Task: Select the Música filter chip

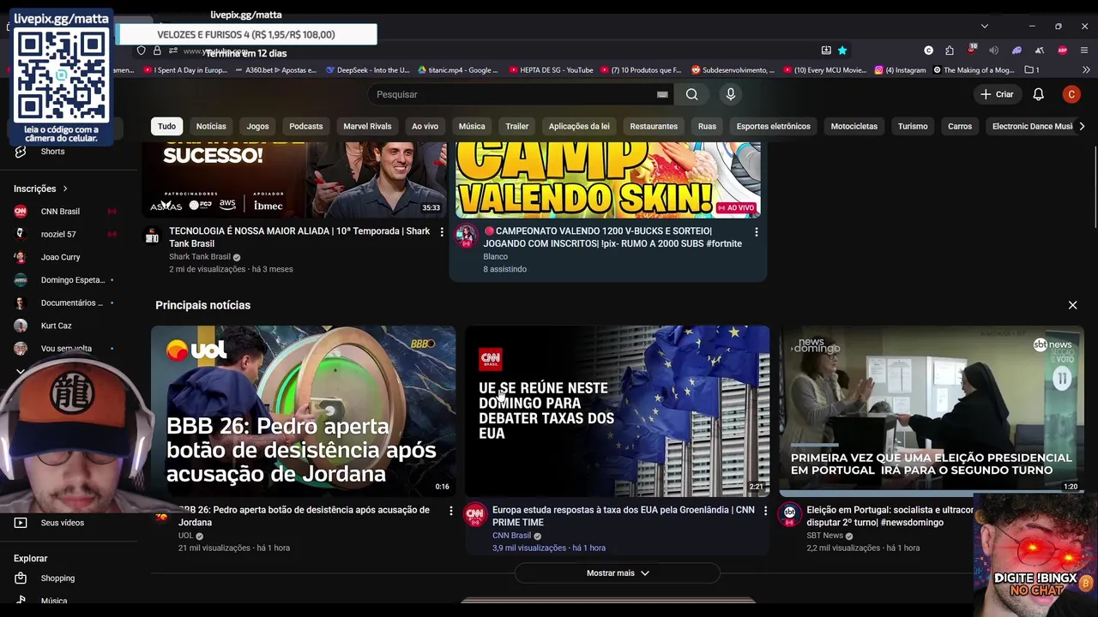Action: click(472, 126)
